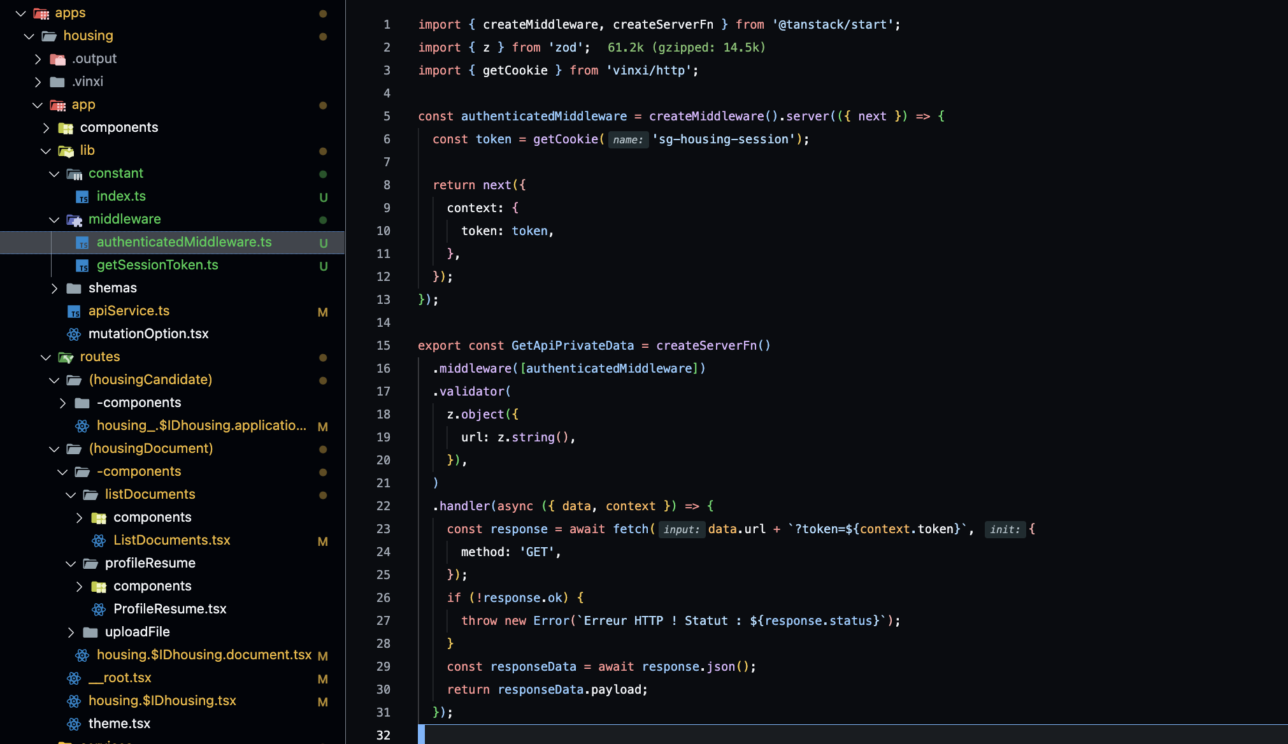Open ListDocuments.tsx file

tap(172, 540)
